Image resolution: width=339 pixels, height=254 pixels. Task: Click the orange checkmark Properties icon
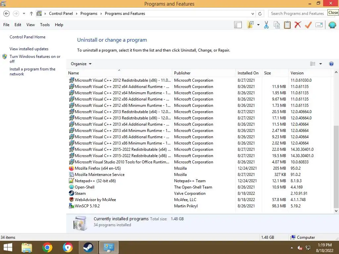(308, 25)
